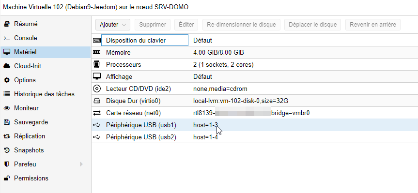Screen dimensions: 418x193
Task: Select the Cloud-Init cloud icon
Action: point(7,66)
